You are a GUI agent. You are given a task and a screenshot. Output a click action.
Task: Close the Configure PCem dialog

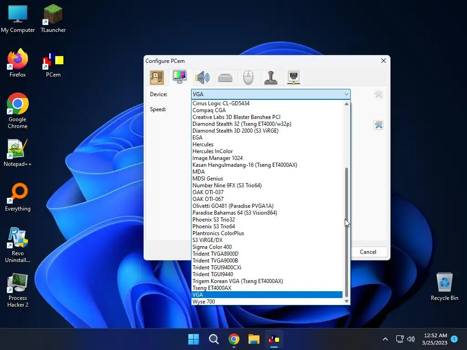(383, 61)
